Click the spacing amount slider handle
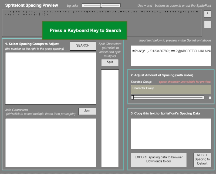216x174 pixels. (132, 98)
